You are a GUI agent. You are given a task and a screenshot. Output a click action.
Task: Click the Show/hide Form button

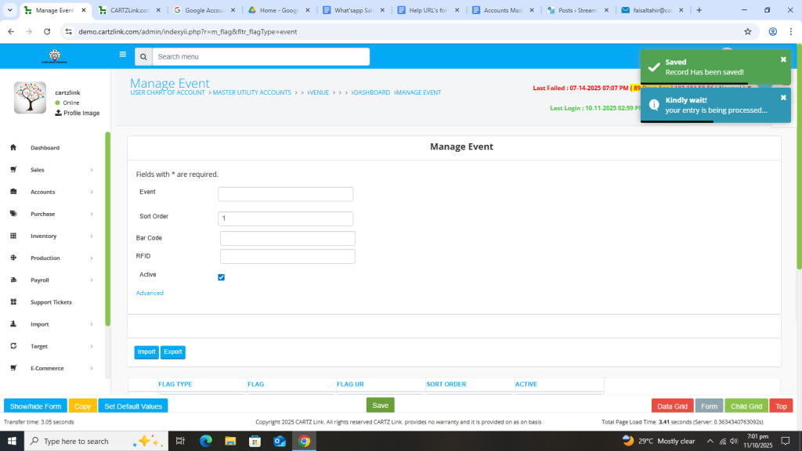click(35, 406)
